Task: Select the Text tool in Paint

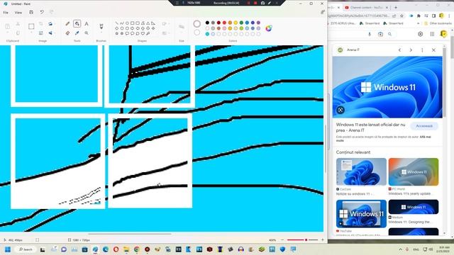Action: (87, 23)
